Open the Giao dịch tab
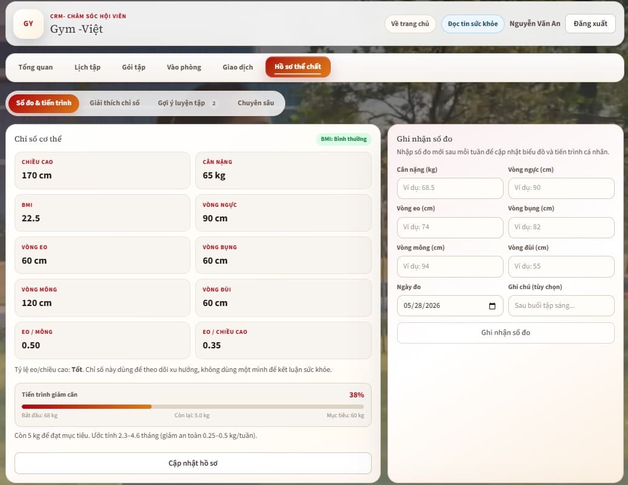Viewport: 628px width, 485px height. [238, 67]
